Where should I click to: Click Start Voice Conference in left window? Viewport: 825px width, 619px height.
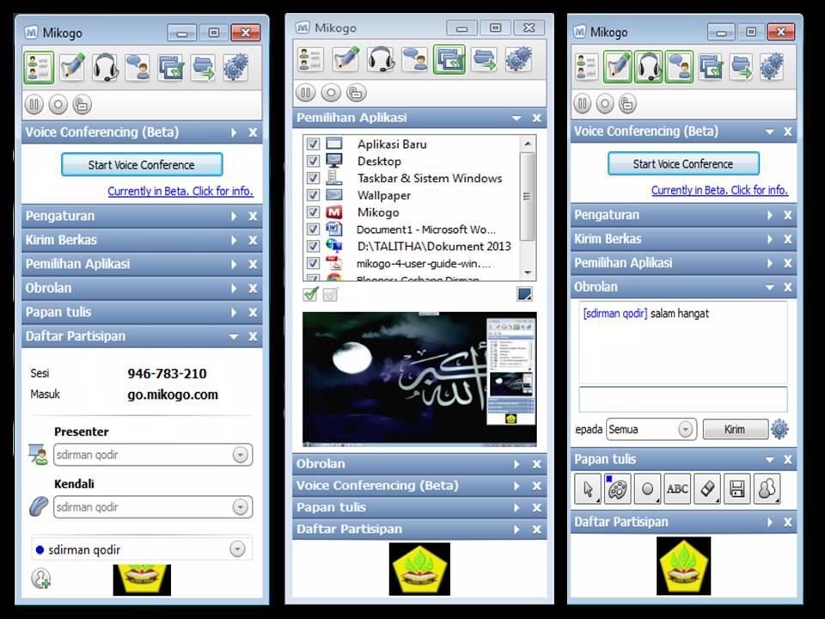[x=142, y=165]
